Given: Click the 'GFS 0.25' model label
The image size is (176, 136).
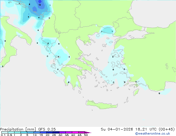Looking at the screenshot, I should pos(47,129).
